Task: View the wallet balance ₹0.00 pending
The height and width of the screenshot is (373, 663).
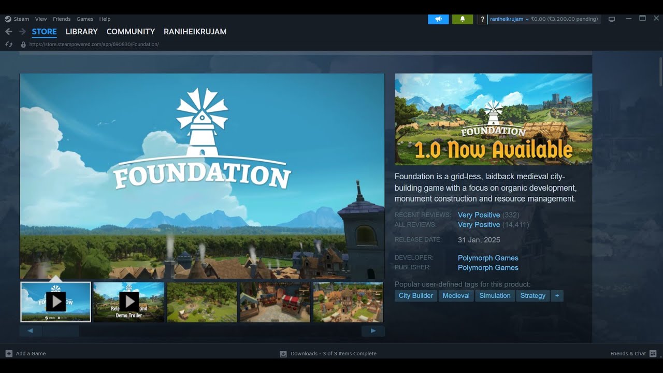Action: coord(564,19)
